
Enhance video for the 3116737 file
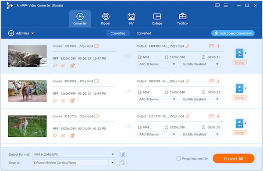pos(72,135)
